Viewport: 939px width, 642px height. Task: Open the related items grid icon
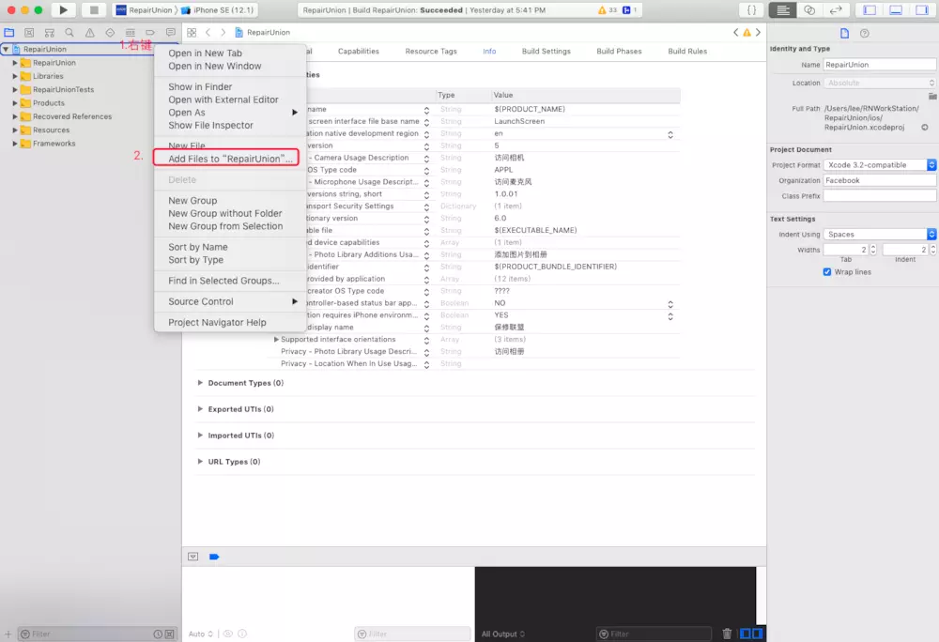[x=192, y=32]
